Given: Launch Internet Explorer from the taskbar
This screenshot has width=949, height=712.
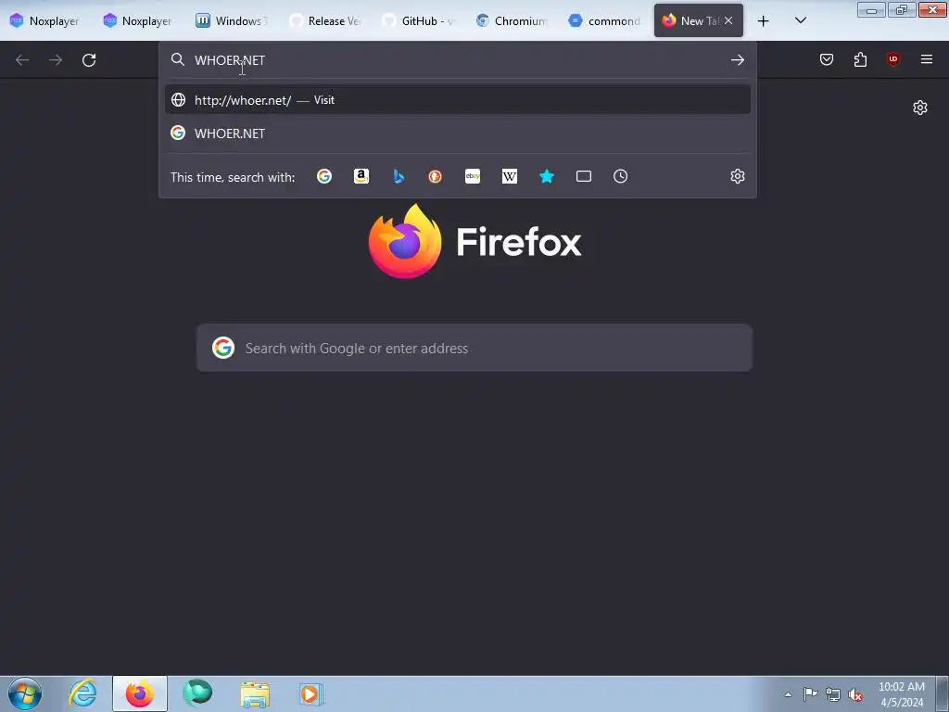Looking at the screenshot, I should 82,693.
